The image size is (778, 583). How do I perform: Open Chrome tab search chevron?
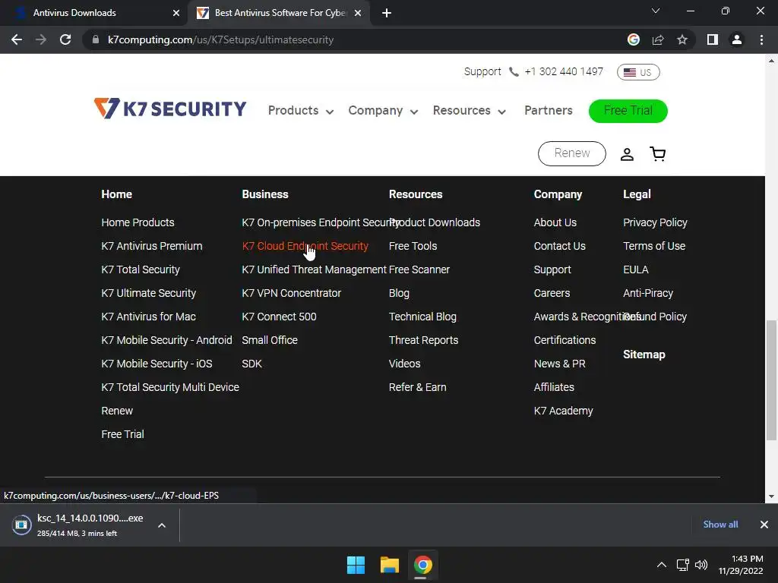pos(656,11)
